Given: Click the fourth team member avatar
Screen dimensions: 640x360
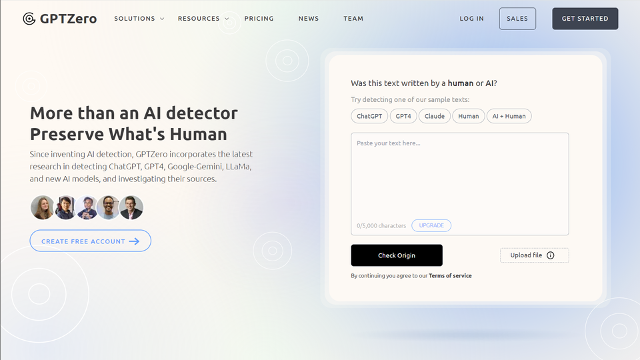Looking at the screenshot, I should (108, 207).
